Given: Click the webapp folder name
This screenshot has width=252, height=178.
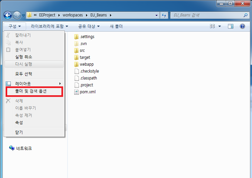Looking at the screenshot, I should (87, 64).
